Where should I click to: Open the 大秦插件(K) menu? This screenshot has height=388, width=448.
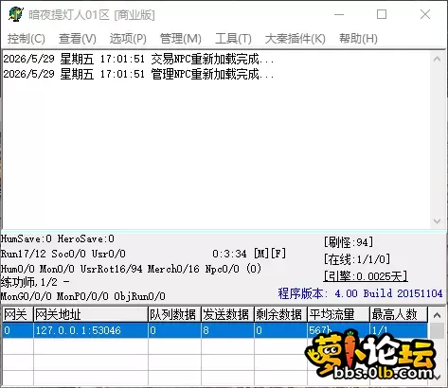(x=295, y=39)
